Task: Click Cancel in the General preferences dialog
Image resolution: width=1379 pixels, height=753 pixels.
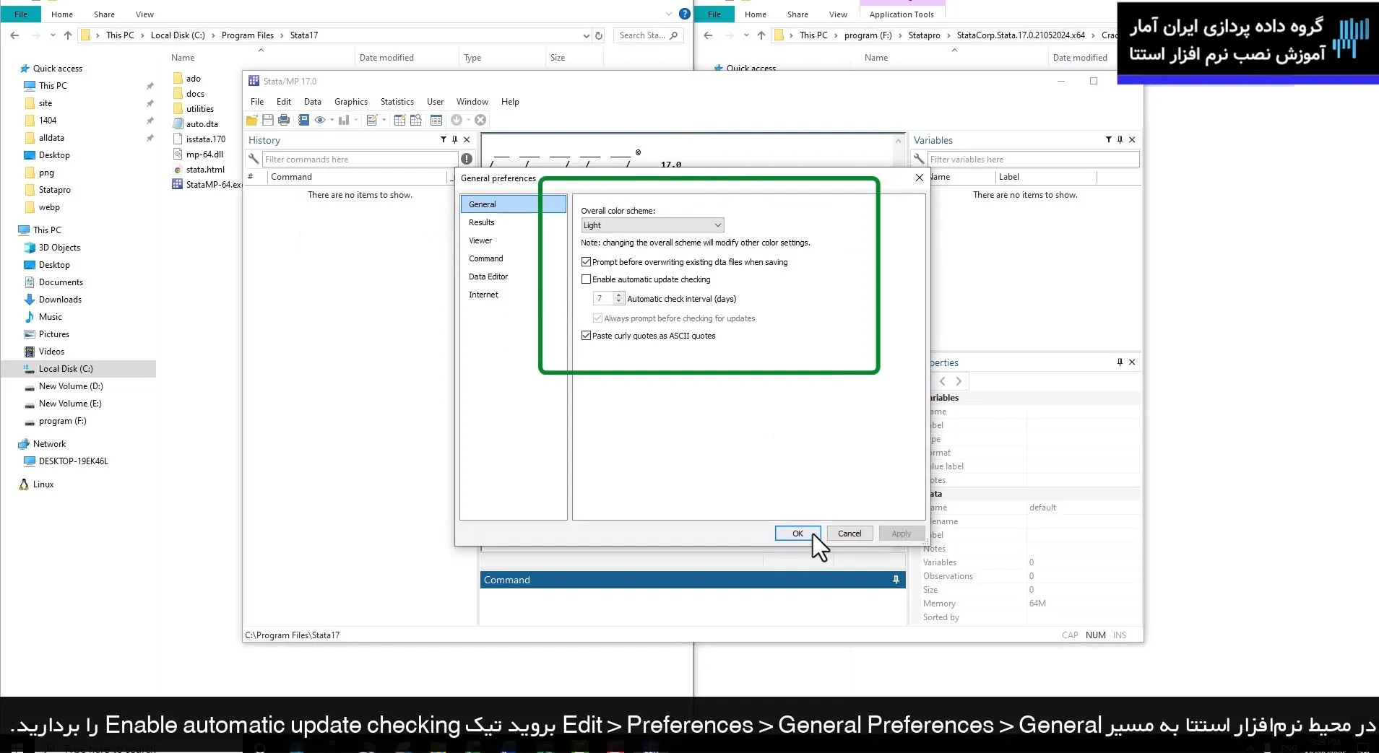Action: coord(849,534)
